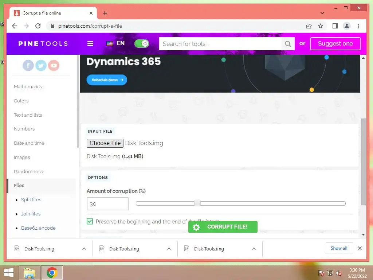Click the corruption amount number field
Viewport: 373px width, 280px height.
(107, 204)
